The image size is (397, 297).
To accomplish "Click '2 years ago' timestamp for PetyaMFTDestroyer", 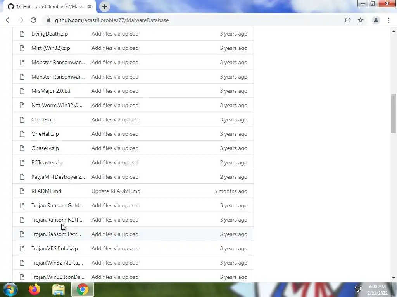I will coord(233,177).
